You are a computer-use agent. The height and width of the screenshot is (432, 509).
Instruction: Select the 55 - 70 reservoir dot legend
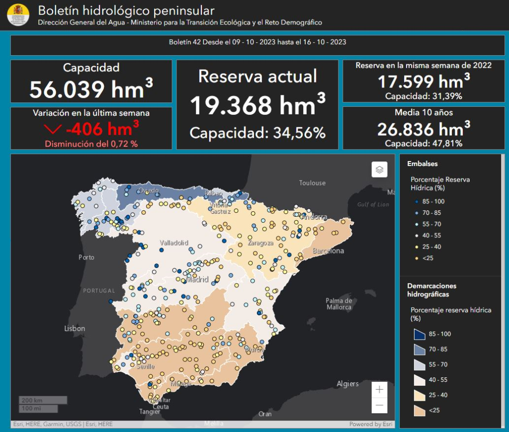417,224
